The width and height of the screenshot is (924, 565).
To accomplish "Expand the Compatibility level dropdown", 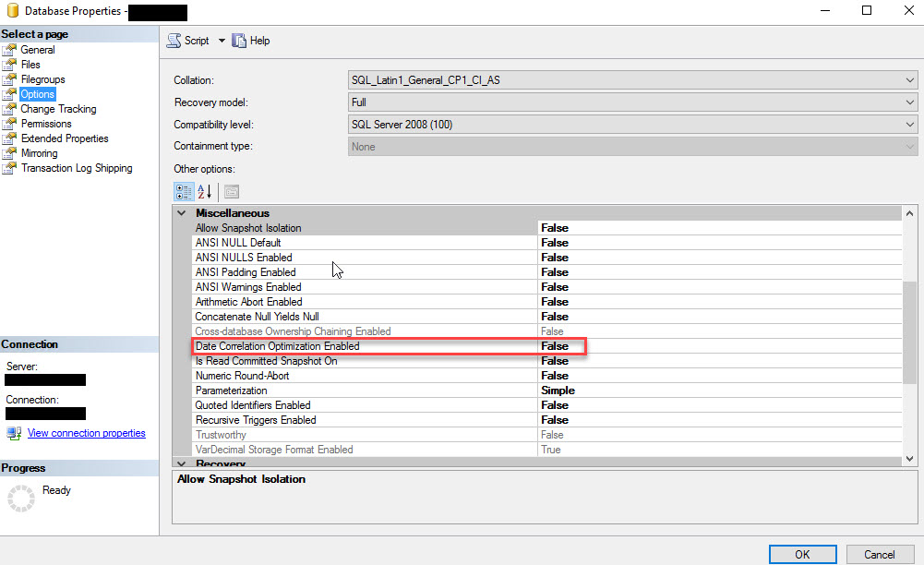I will (632, 125).
